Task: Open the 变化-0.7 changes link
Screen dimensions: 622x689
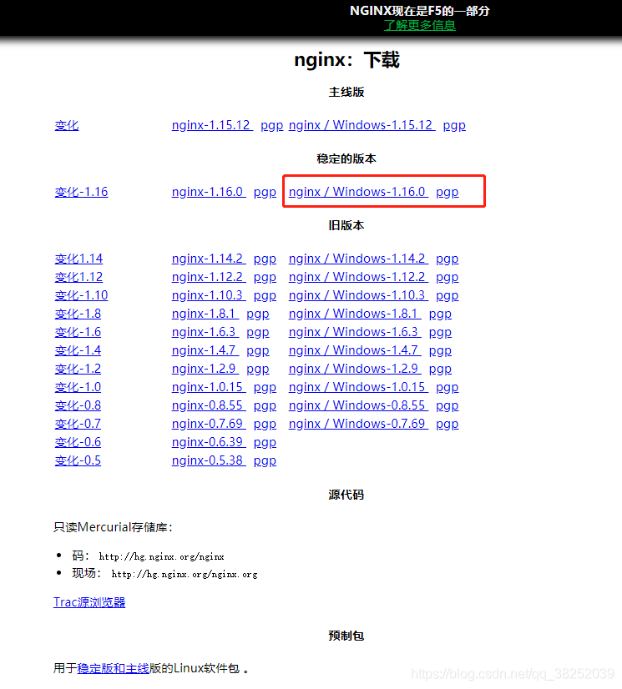Action: (78, 424)
